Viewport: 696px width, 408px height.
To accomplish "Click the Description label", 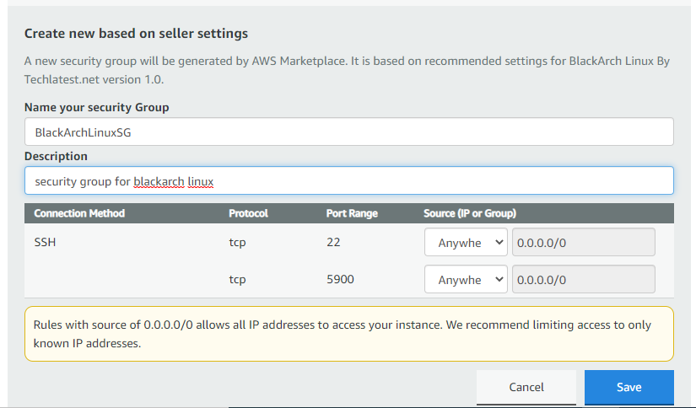I will [x=56, y=156].
